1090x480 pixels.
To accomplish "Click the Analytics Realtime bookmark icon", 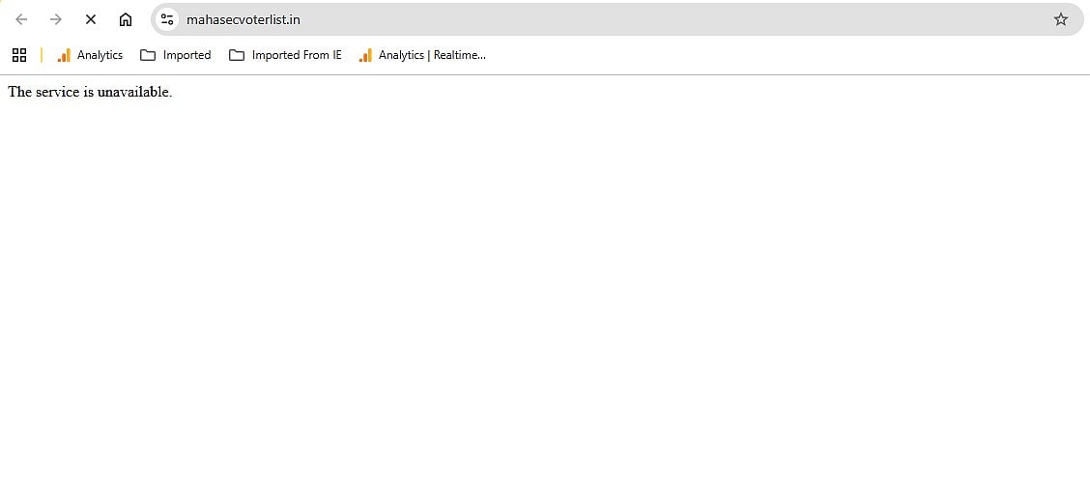I will pos(365,55).
